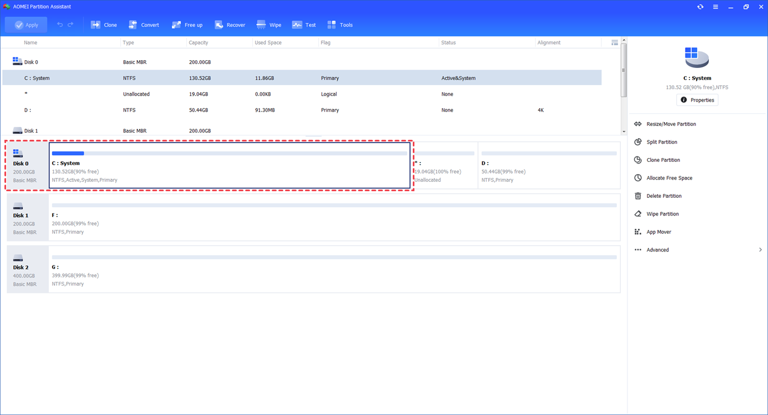Screen dimensions: 768x415
Task: Click the Apply button
Action: point(26,25)
